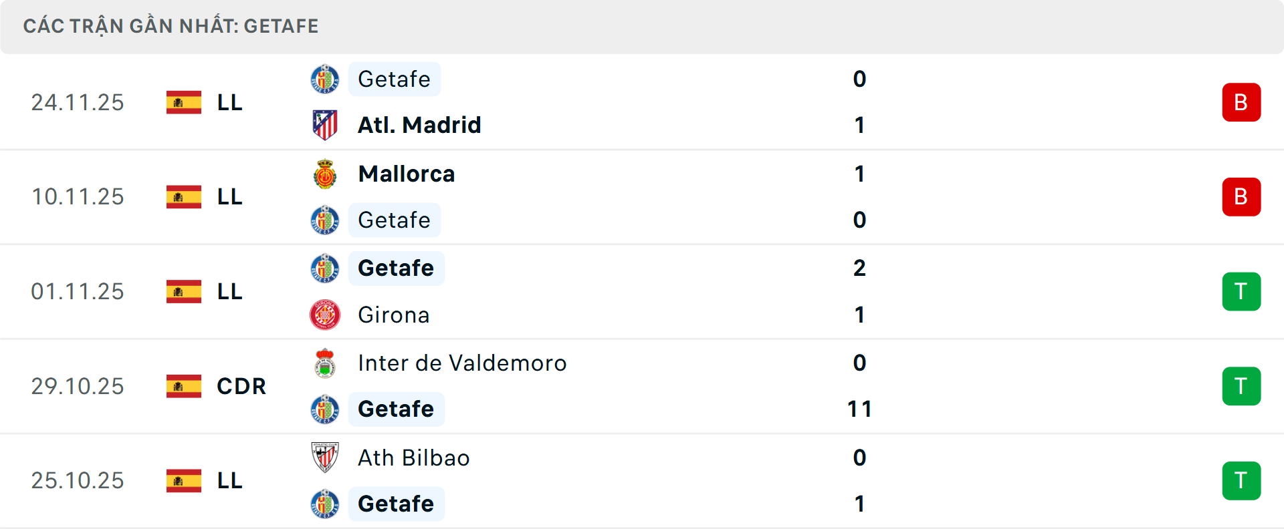Click Spain flag on the 29.10.25 row

pyautogui.click(x=184, y=386)
